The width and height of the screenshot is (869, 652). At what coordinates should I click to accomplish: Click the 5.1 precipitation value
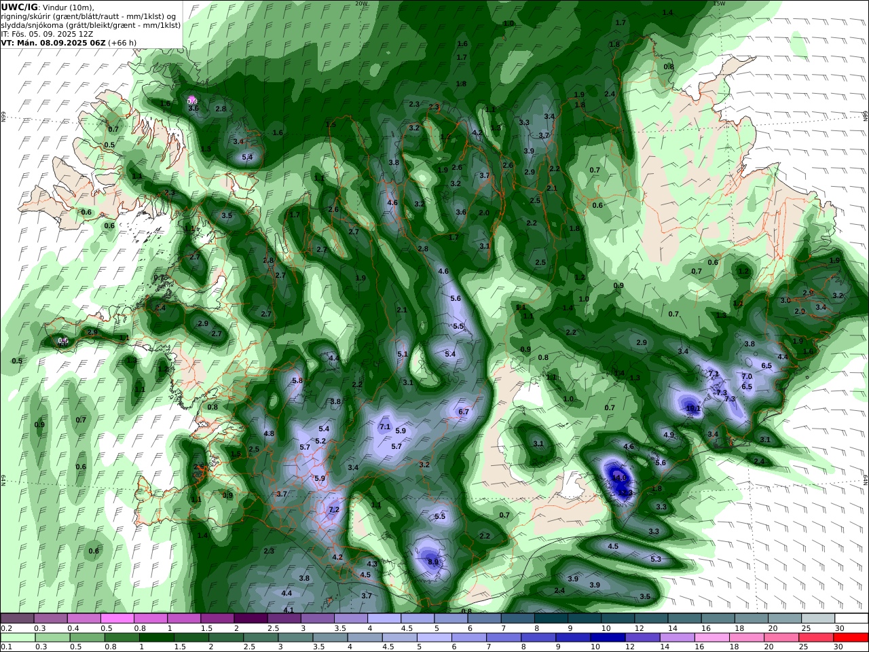[403, 355]
